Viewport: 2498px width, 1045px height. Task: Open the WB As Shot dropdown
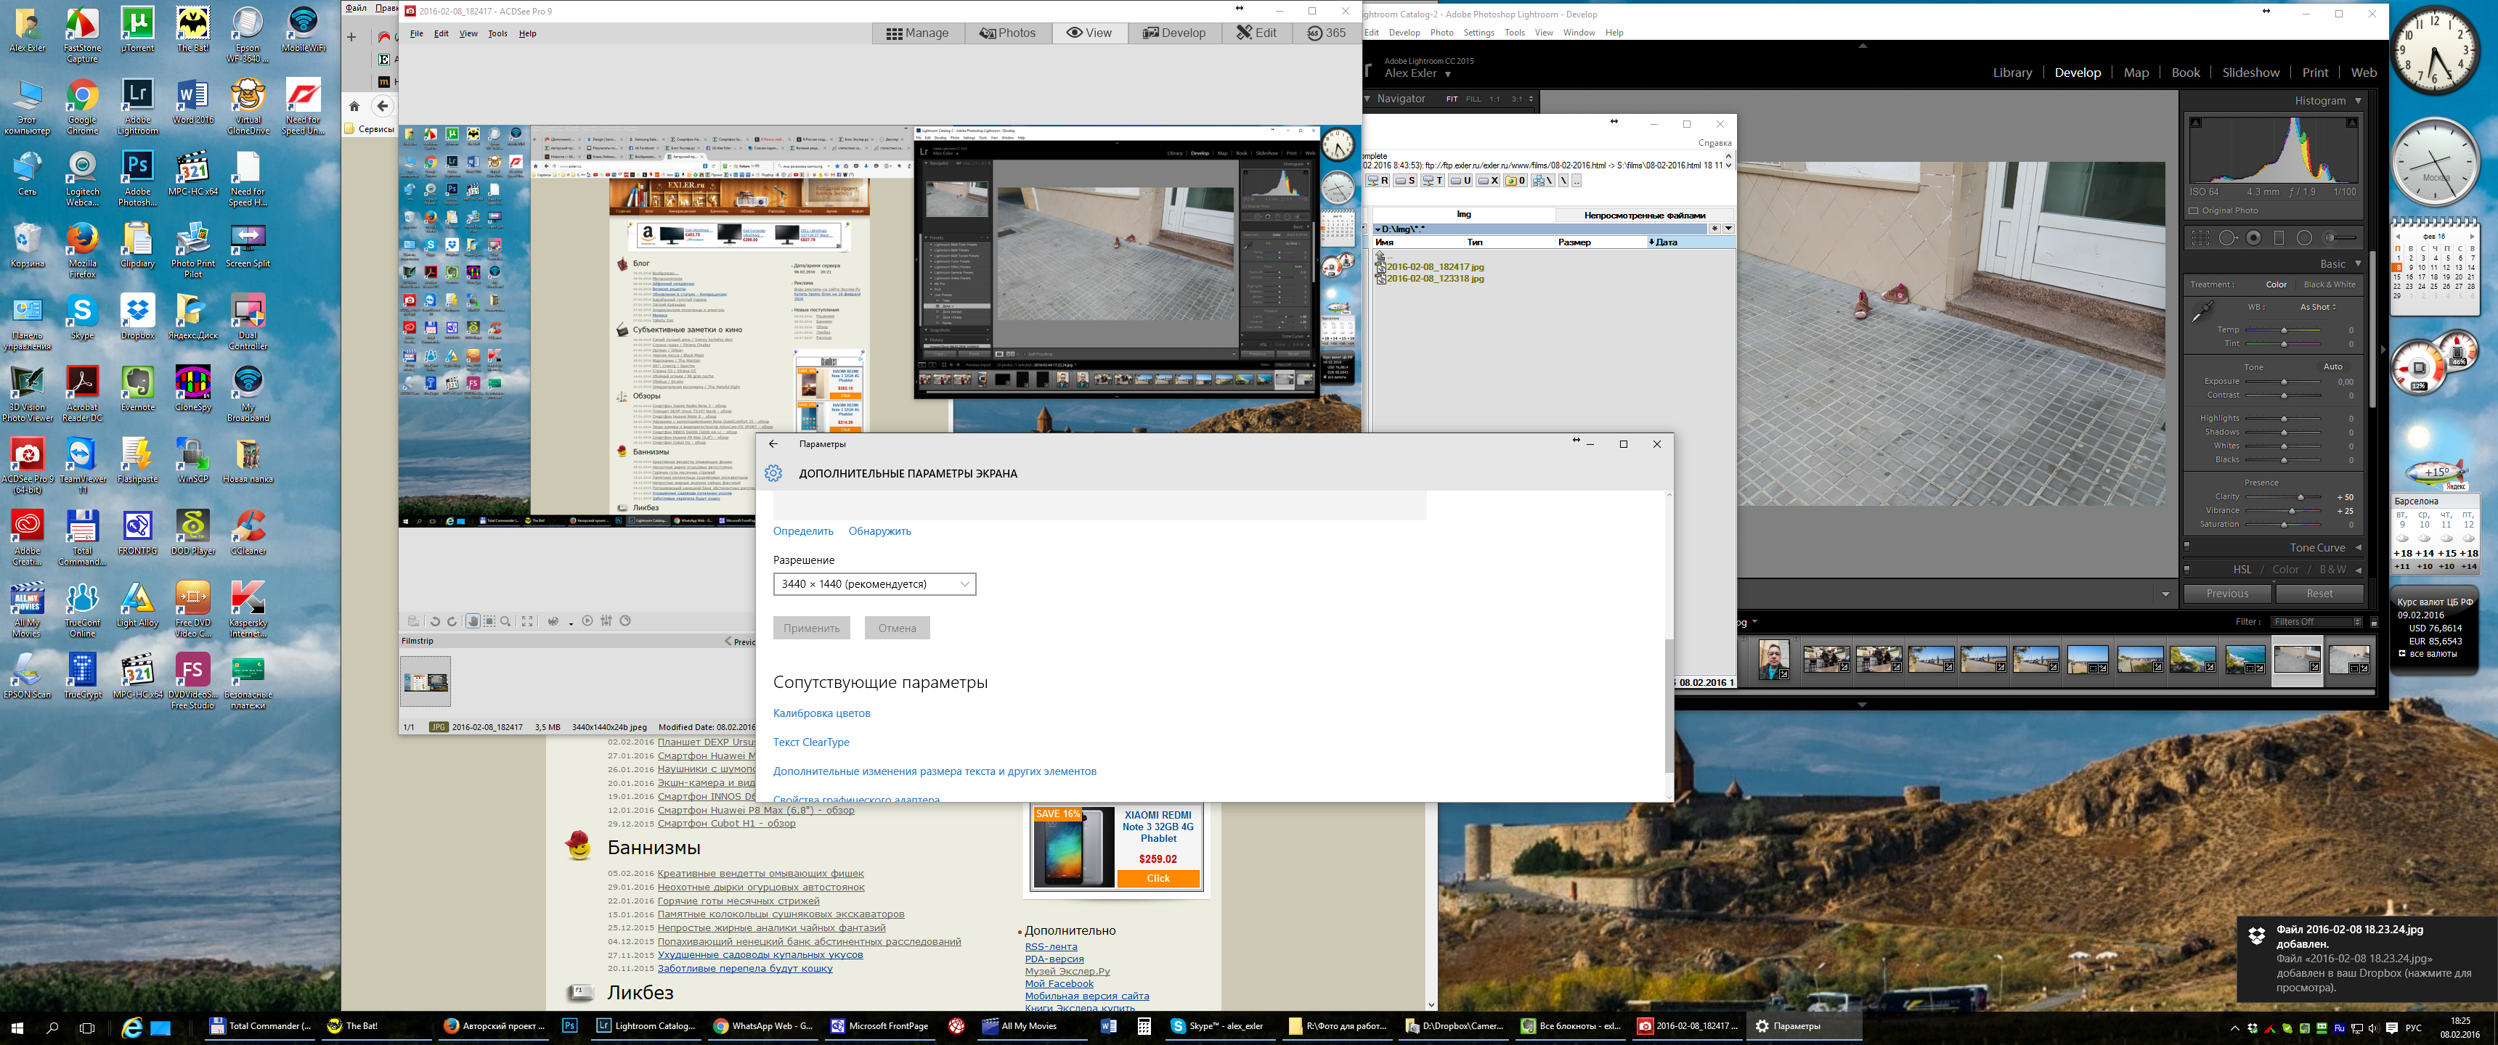pyautogui.click(x=2318, y=307)
